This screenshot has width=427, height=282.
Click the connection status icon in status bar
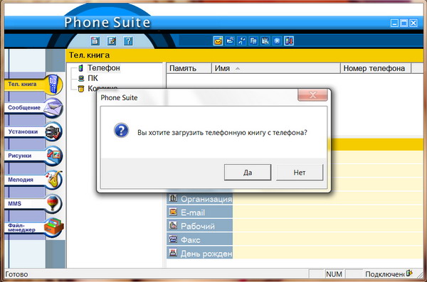(x=409, y=273)
